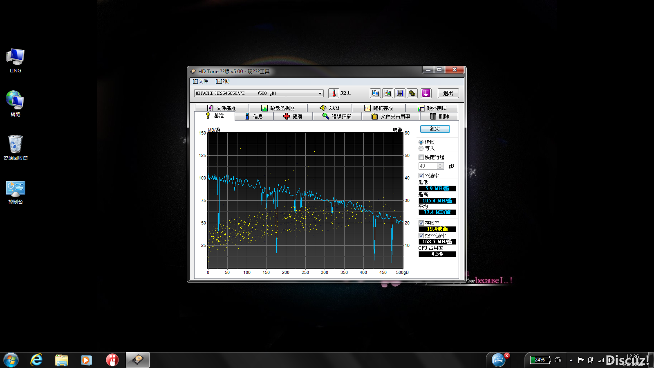Click the 退出 exit button
Image resolution: width=654 pixels, height=368 pixels.
(448, 93)
